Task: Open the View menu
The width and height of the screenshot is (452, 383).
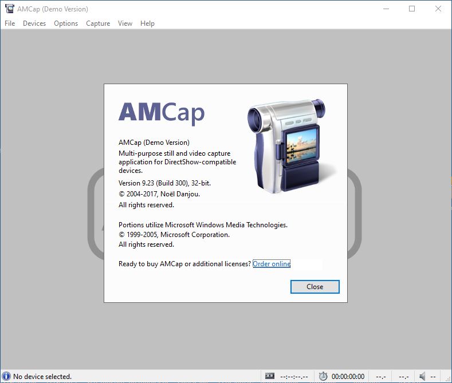Action: 125,23
